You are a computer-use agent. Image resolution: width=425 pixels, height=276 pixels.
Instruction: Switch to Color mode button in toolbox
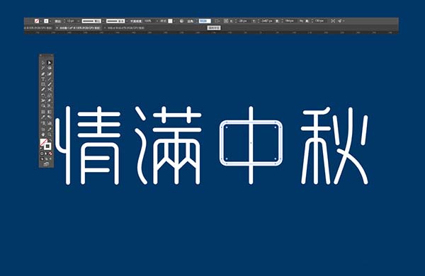click(x=42, y=154)
